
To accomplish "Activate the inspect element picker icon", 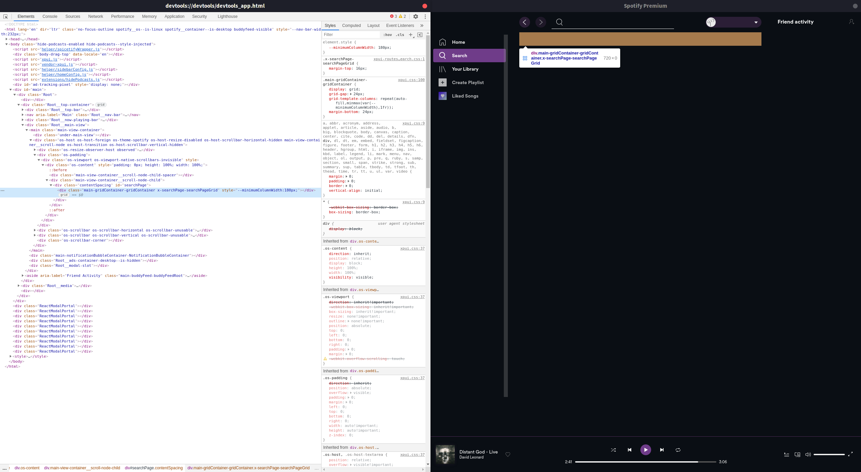I will point(5,16).
